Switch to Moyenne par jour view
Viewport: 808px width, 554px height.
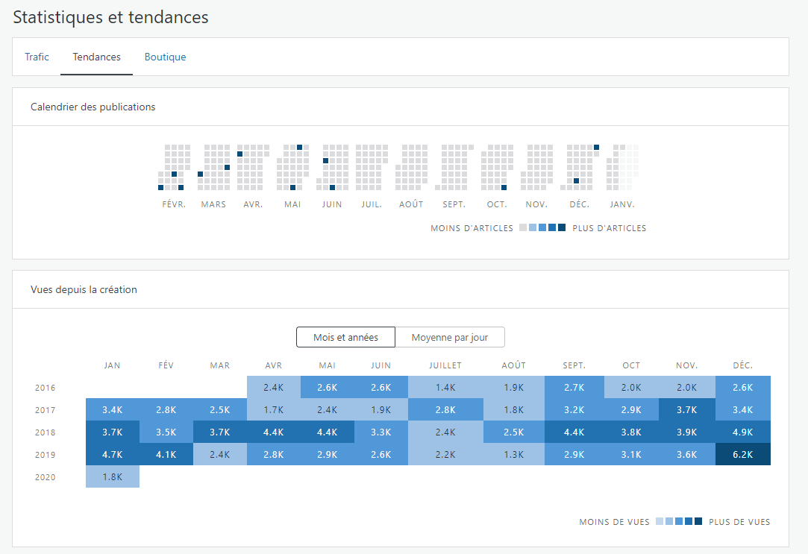click(450, 337)
